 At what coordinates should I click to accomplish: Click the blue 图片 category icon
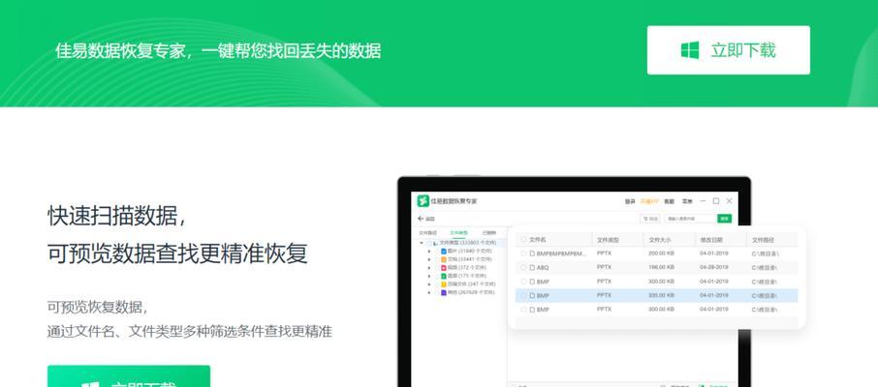coord(444,252)
